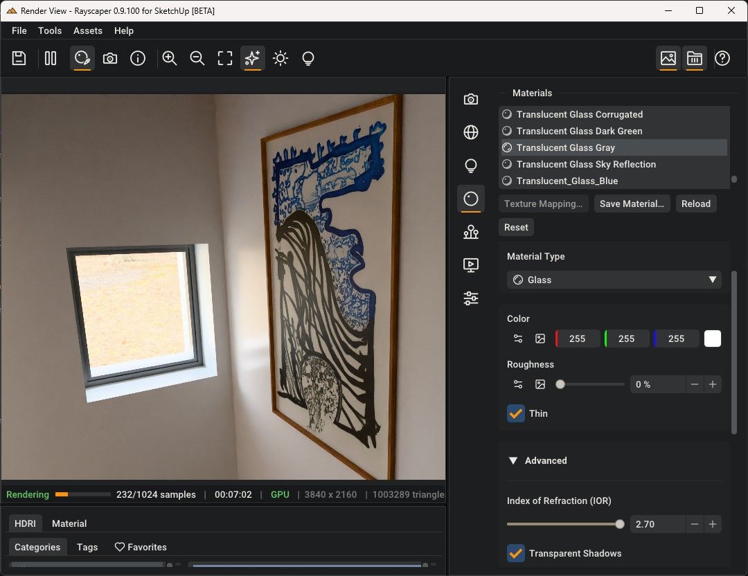Viewport: 748px width, 576px height.
Task: Click the Reload button
Action: coord(696,204)
